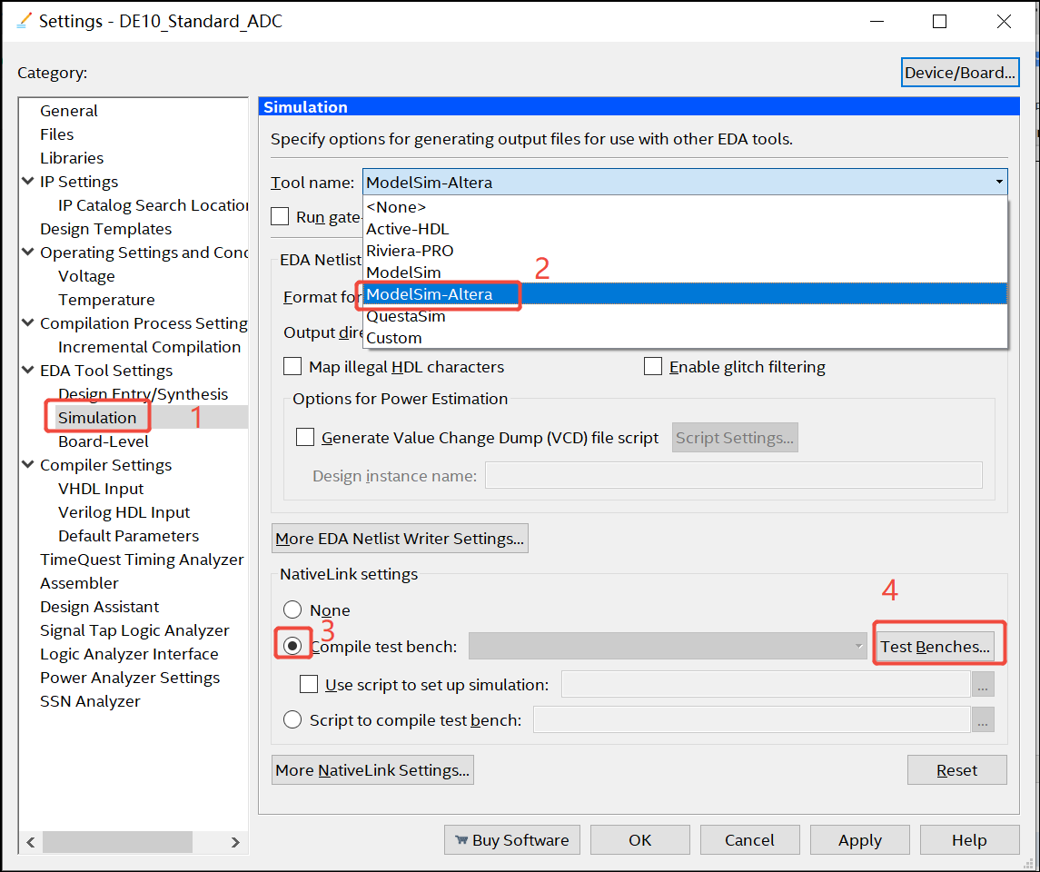The height and width of the screenshot is (872, 1040).
Task: Select Script to compile test bench radio
Action: (x=292, y=719)
